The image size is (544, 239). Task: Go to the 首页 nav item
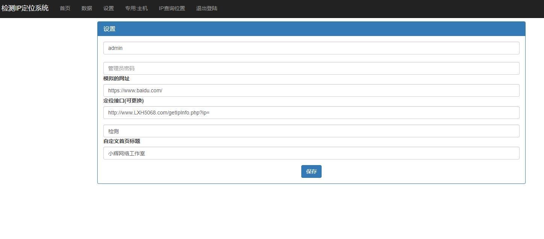[x=65, y=8]
